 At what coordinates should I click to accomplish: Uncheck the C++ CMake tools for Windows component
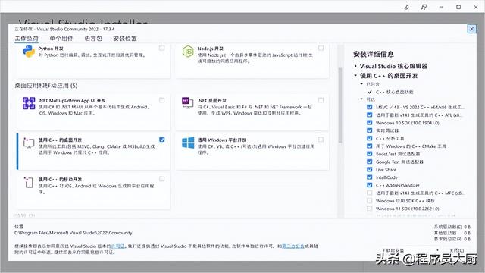point(369,146)
